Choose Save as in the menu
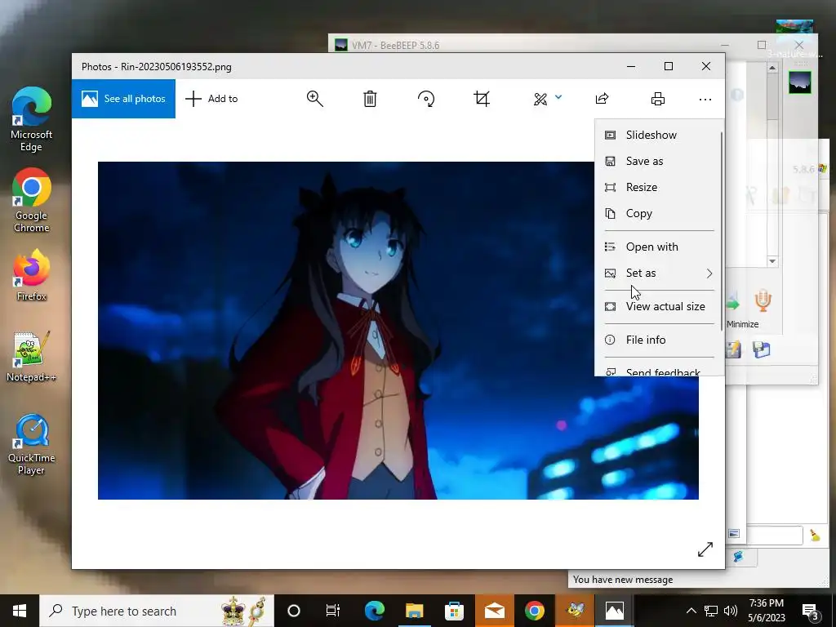 (658, 161)
